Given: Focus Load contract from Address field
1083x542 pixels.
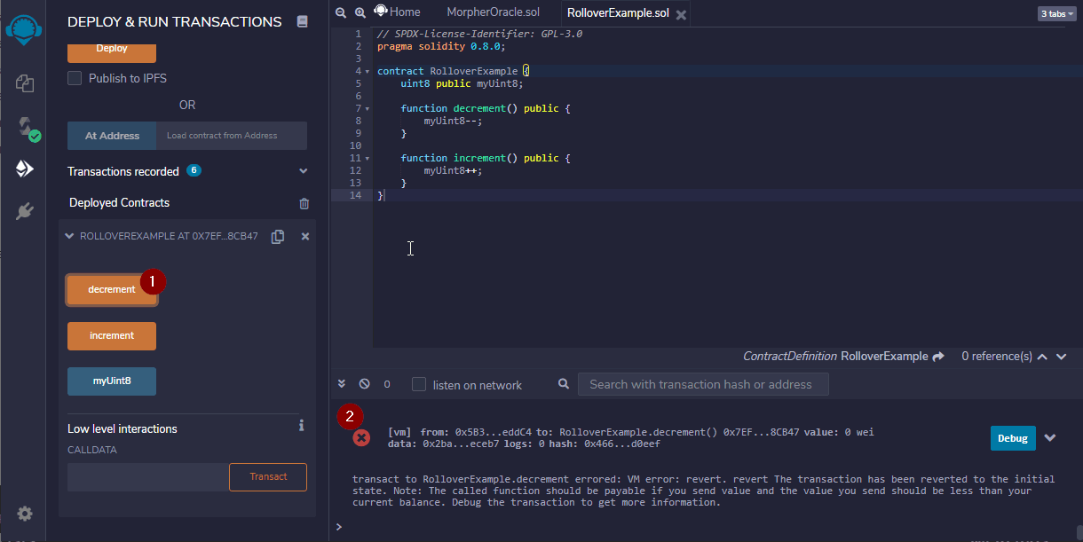Looking at the screenshot, I should click(232, 136).
